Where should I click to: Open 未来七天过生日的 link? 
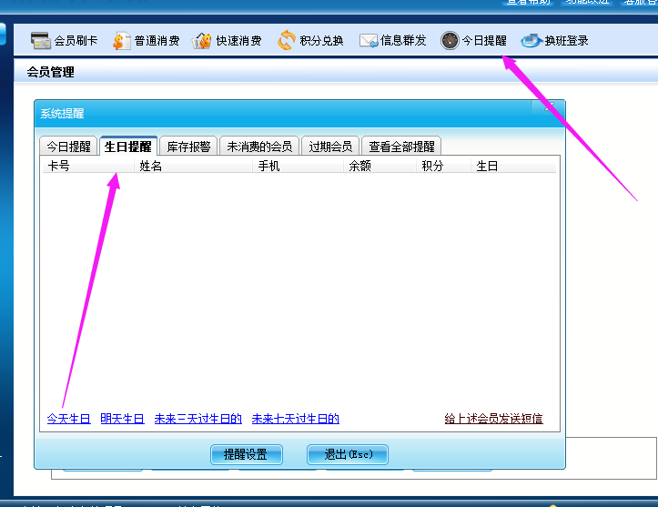pos(296,419)
